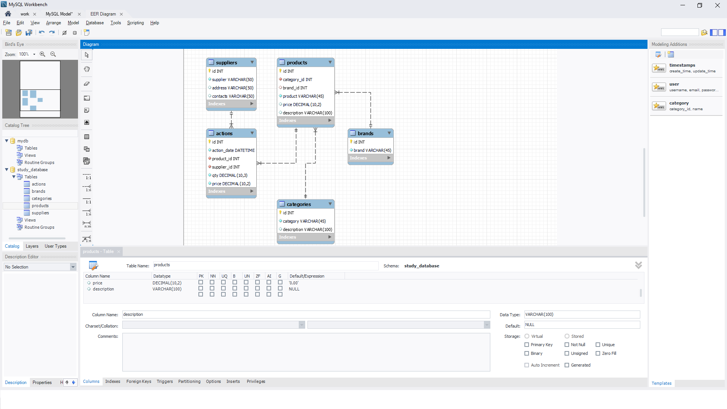Select the brands table in catalog

pyautogui.click(x=38, y=191)
